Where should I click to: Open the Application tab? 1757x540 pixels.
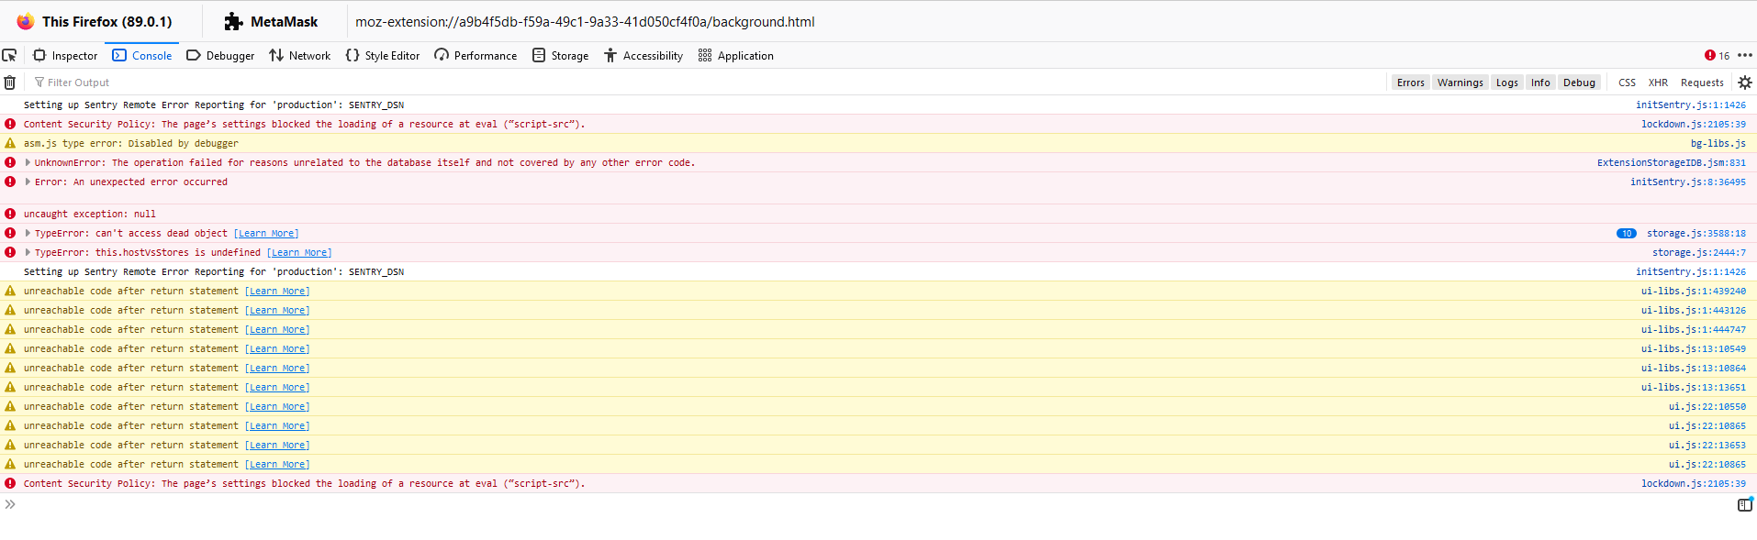pos(736,55)
